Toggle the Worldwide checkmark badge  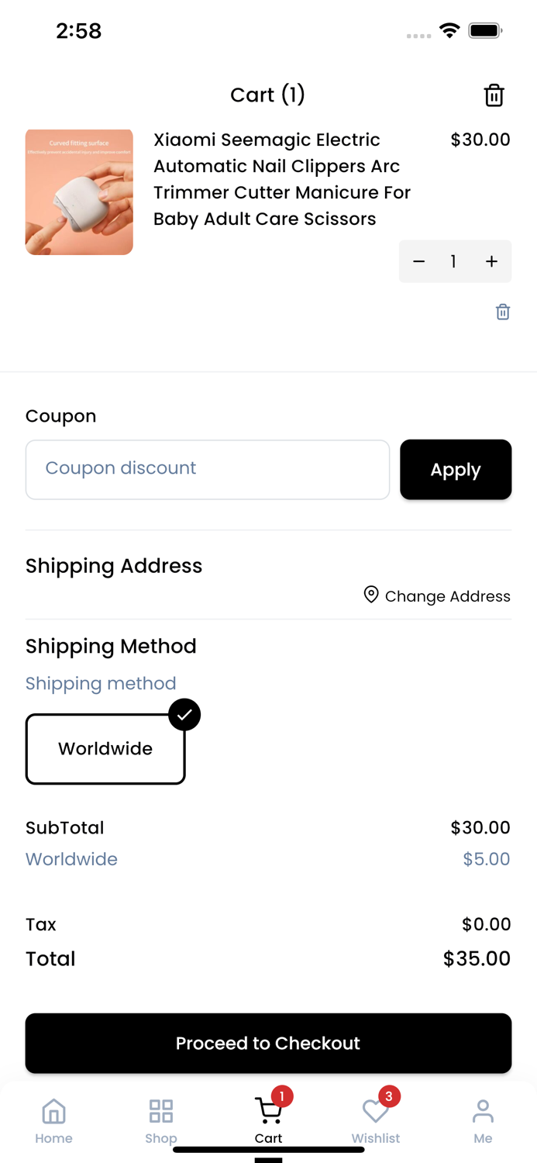click(184, 715)
